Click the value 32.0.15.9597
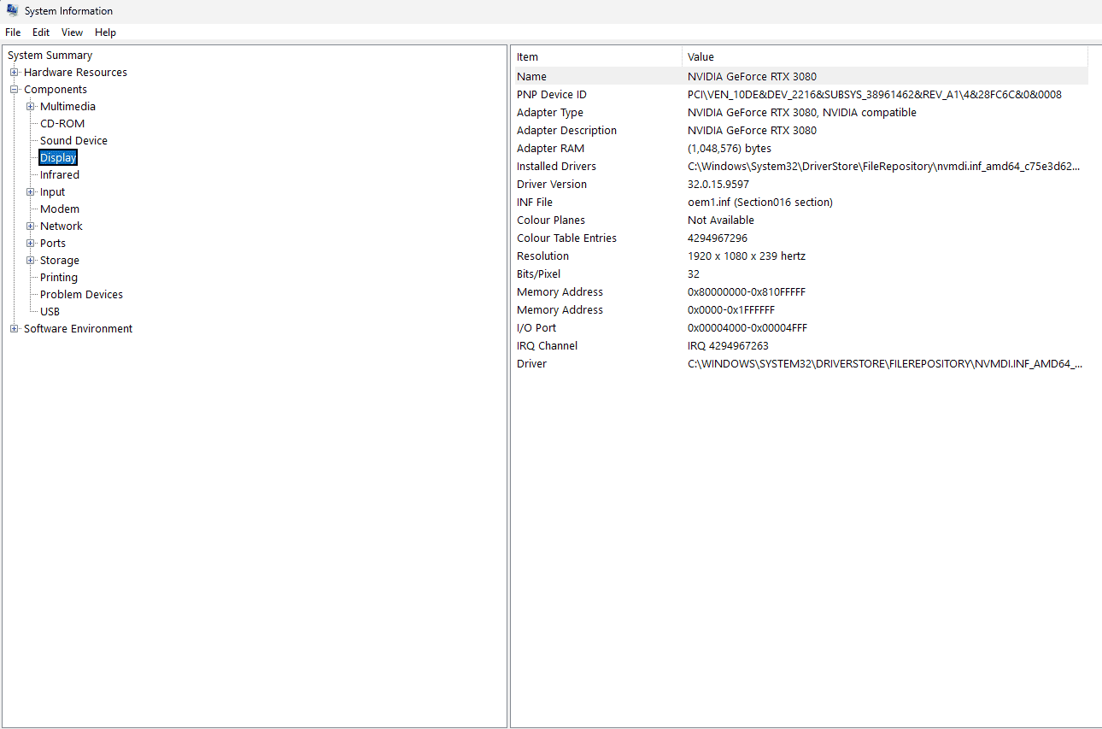 tap(718, 185)
